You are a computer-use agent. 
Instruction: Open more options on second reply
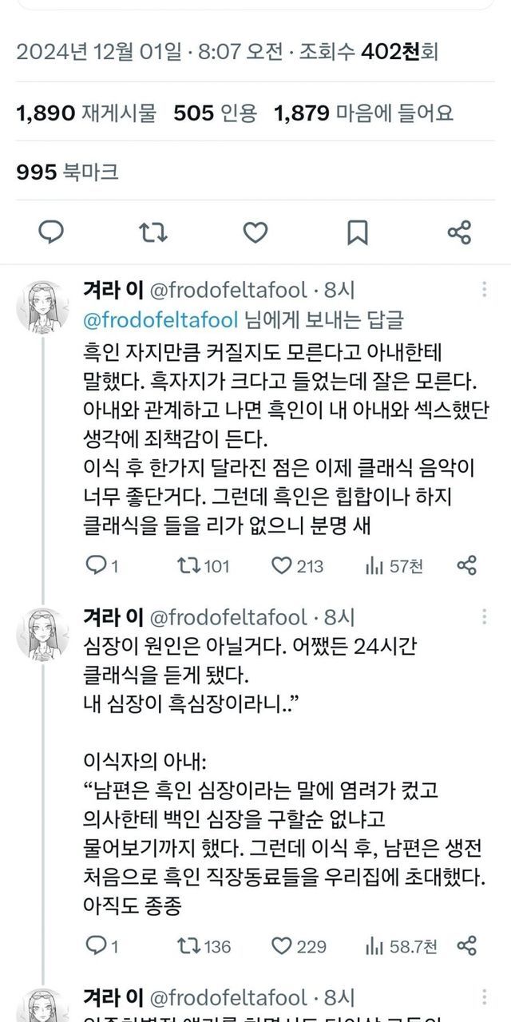point(485,617)
